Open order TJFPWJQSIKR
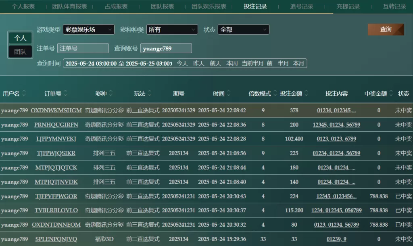The width and height of the screenshot is (413, 246). click(56, 153)
